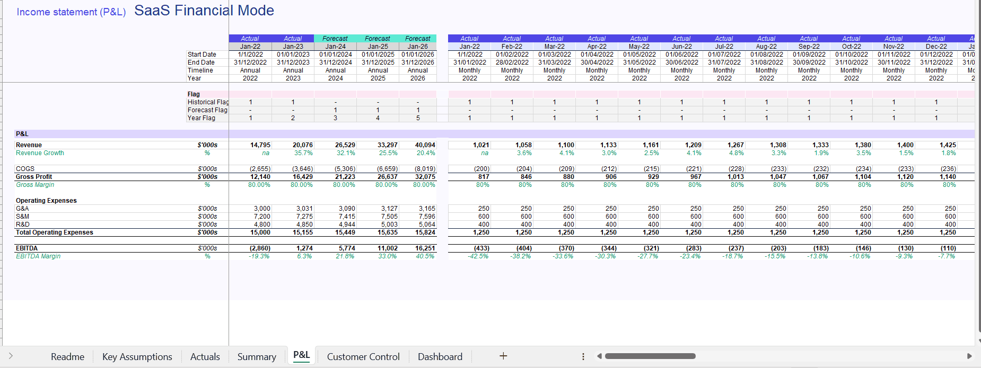
Task: Click the horizontal scrollbar left arrow
Action: tap(599, 356)
